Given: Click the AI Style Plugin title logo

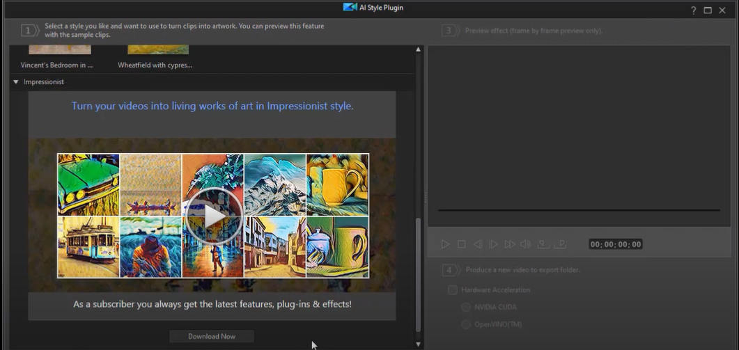Looking at the screenshot, I should point(350,7).
